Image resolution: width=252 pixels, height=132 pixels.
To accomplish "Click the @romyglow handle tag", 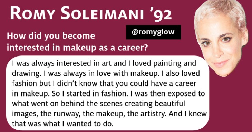I will (x=154, y=32).
